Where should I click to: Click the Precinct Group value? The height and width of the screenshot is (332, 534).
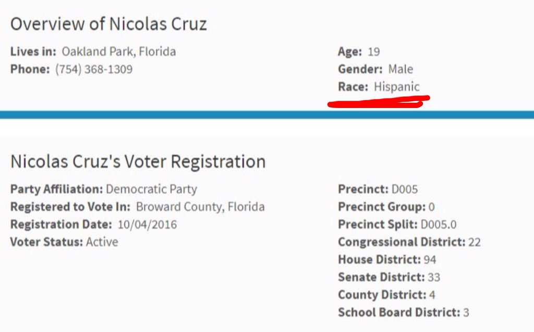[432, 207]
